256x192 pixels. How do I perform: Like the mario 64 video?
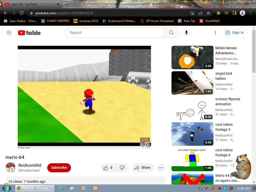coord(108,168)
